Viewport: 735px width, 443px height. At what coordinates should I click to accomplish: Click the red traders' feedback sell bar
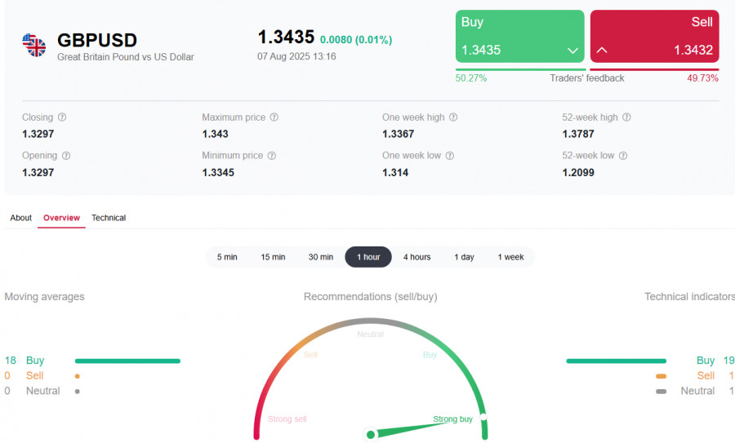654,70
